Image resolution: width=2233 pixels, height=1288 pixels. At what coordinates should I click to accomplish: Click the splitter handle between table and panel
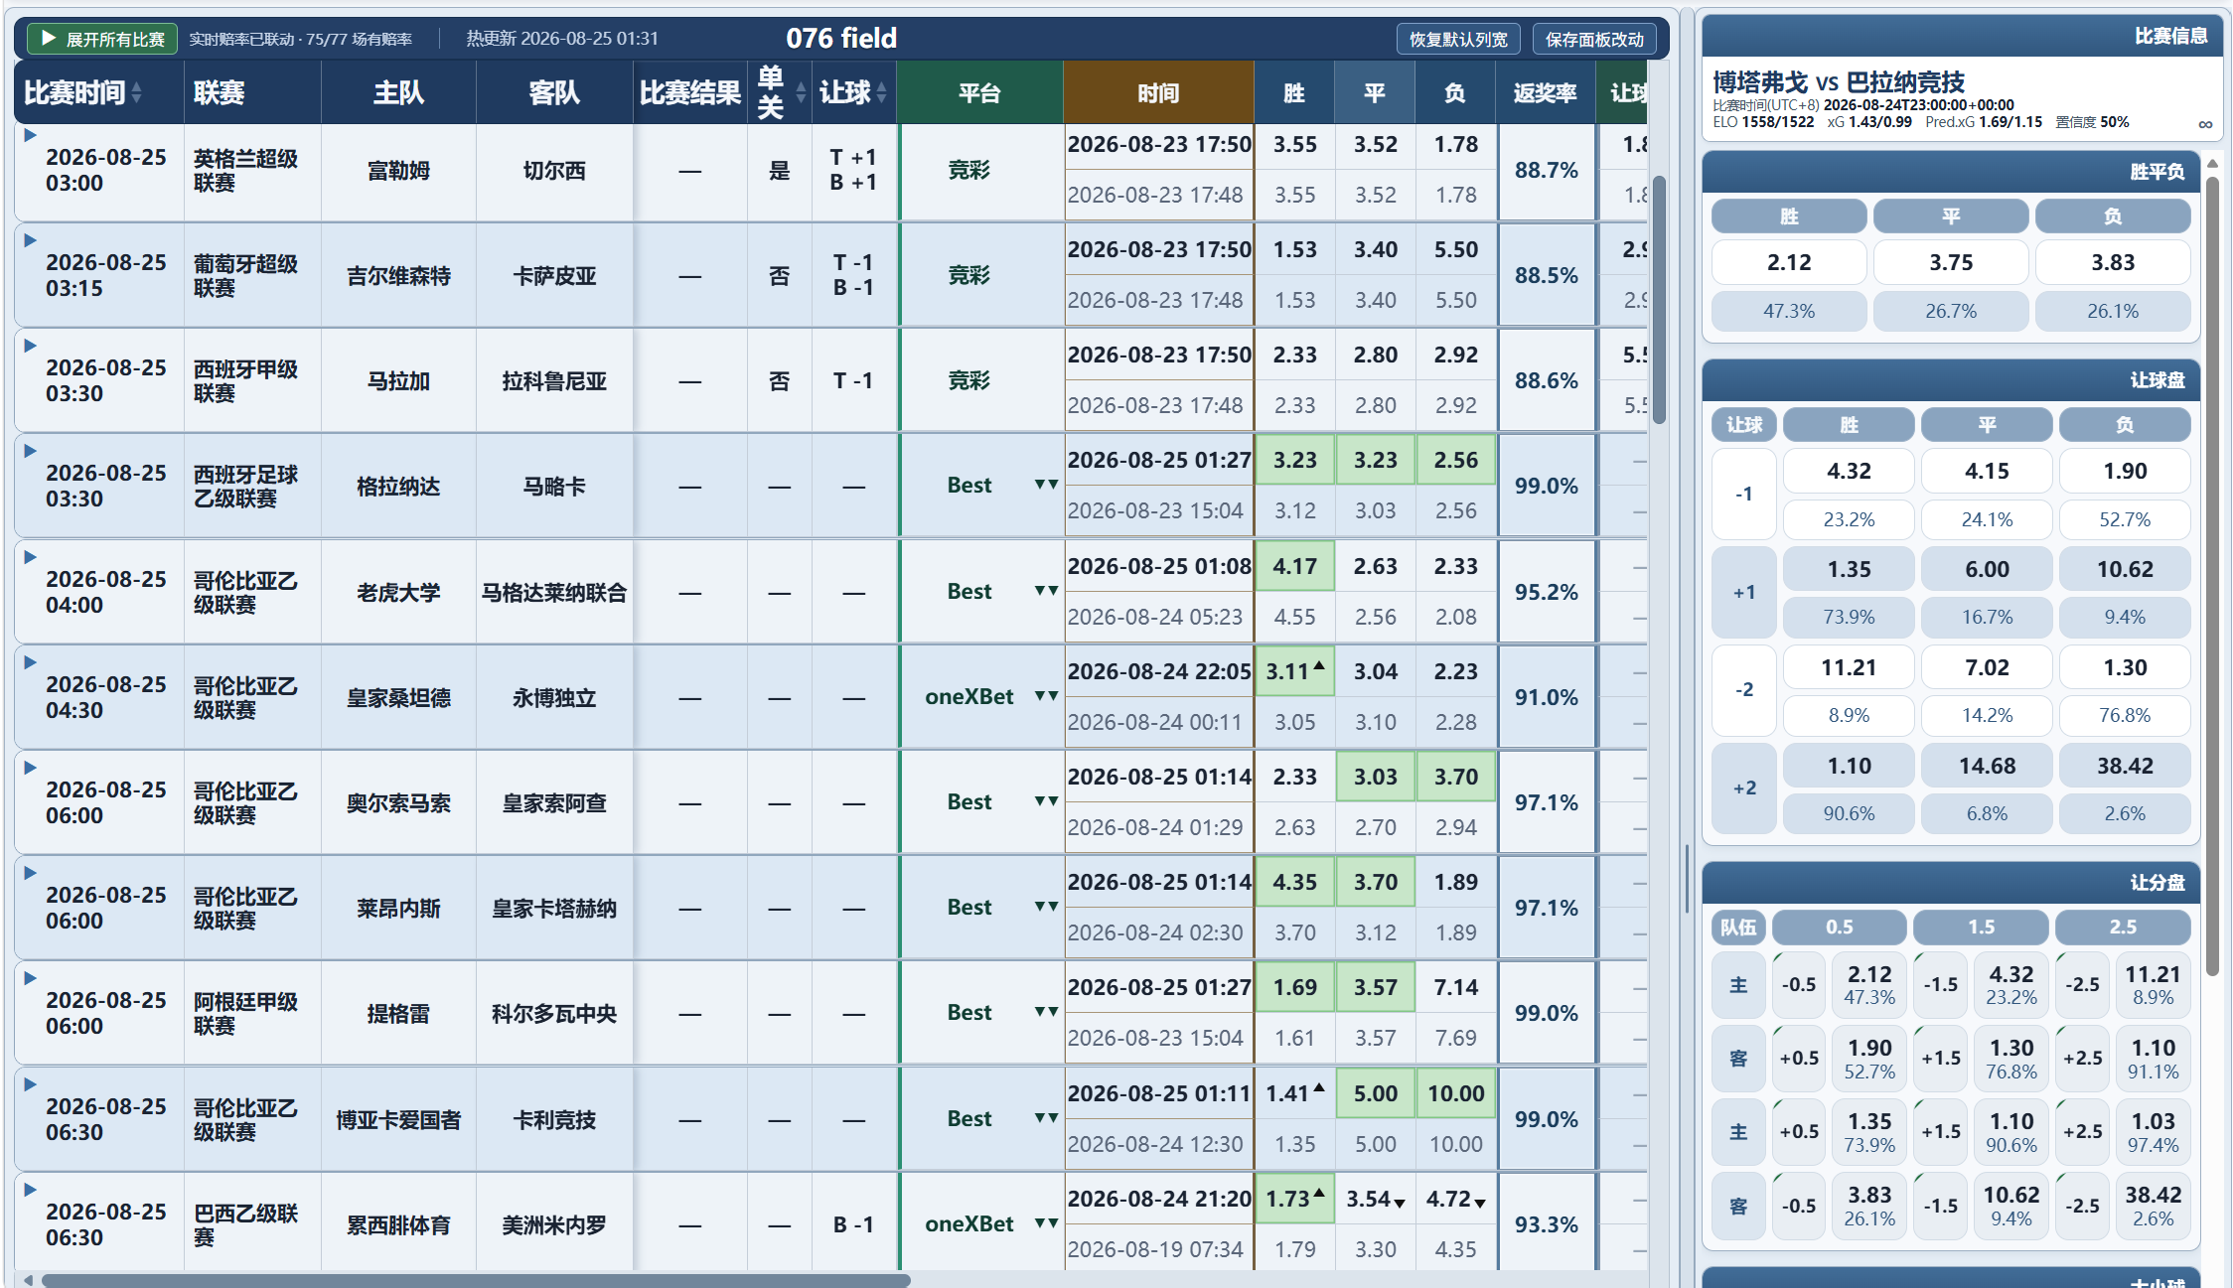tap(1687, 878)
